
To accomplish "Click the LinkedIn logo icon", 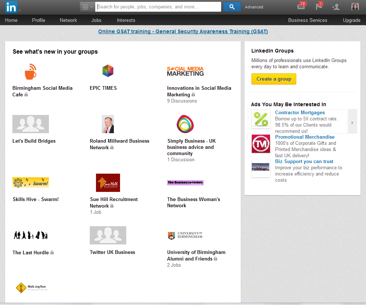I will 11,7.
